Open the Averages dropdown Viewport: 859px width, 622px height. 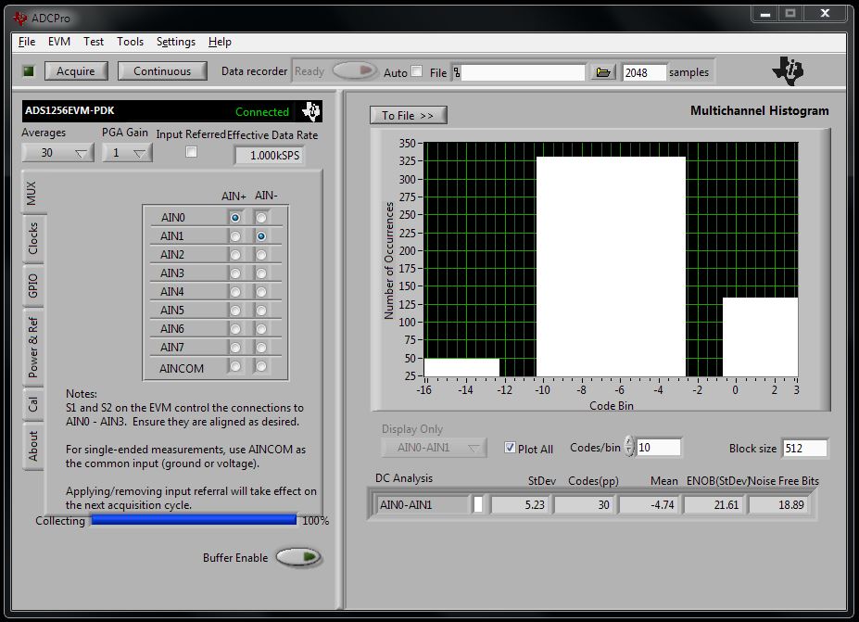pos(57,153)
